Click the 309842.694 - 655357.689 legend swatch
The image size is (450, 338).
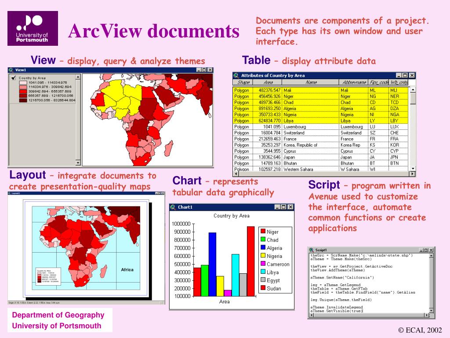(x=23, y=92)
